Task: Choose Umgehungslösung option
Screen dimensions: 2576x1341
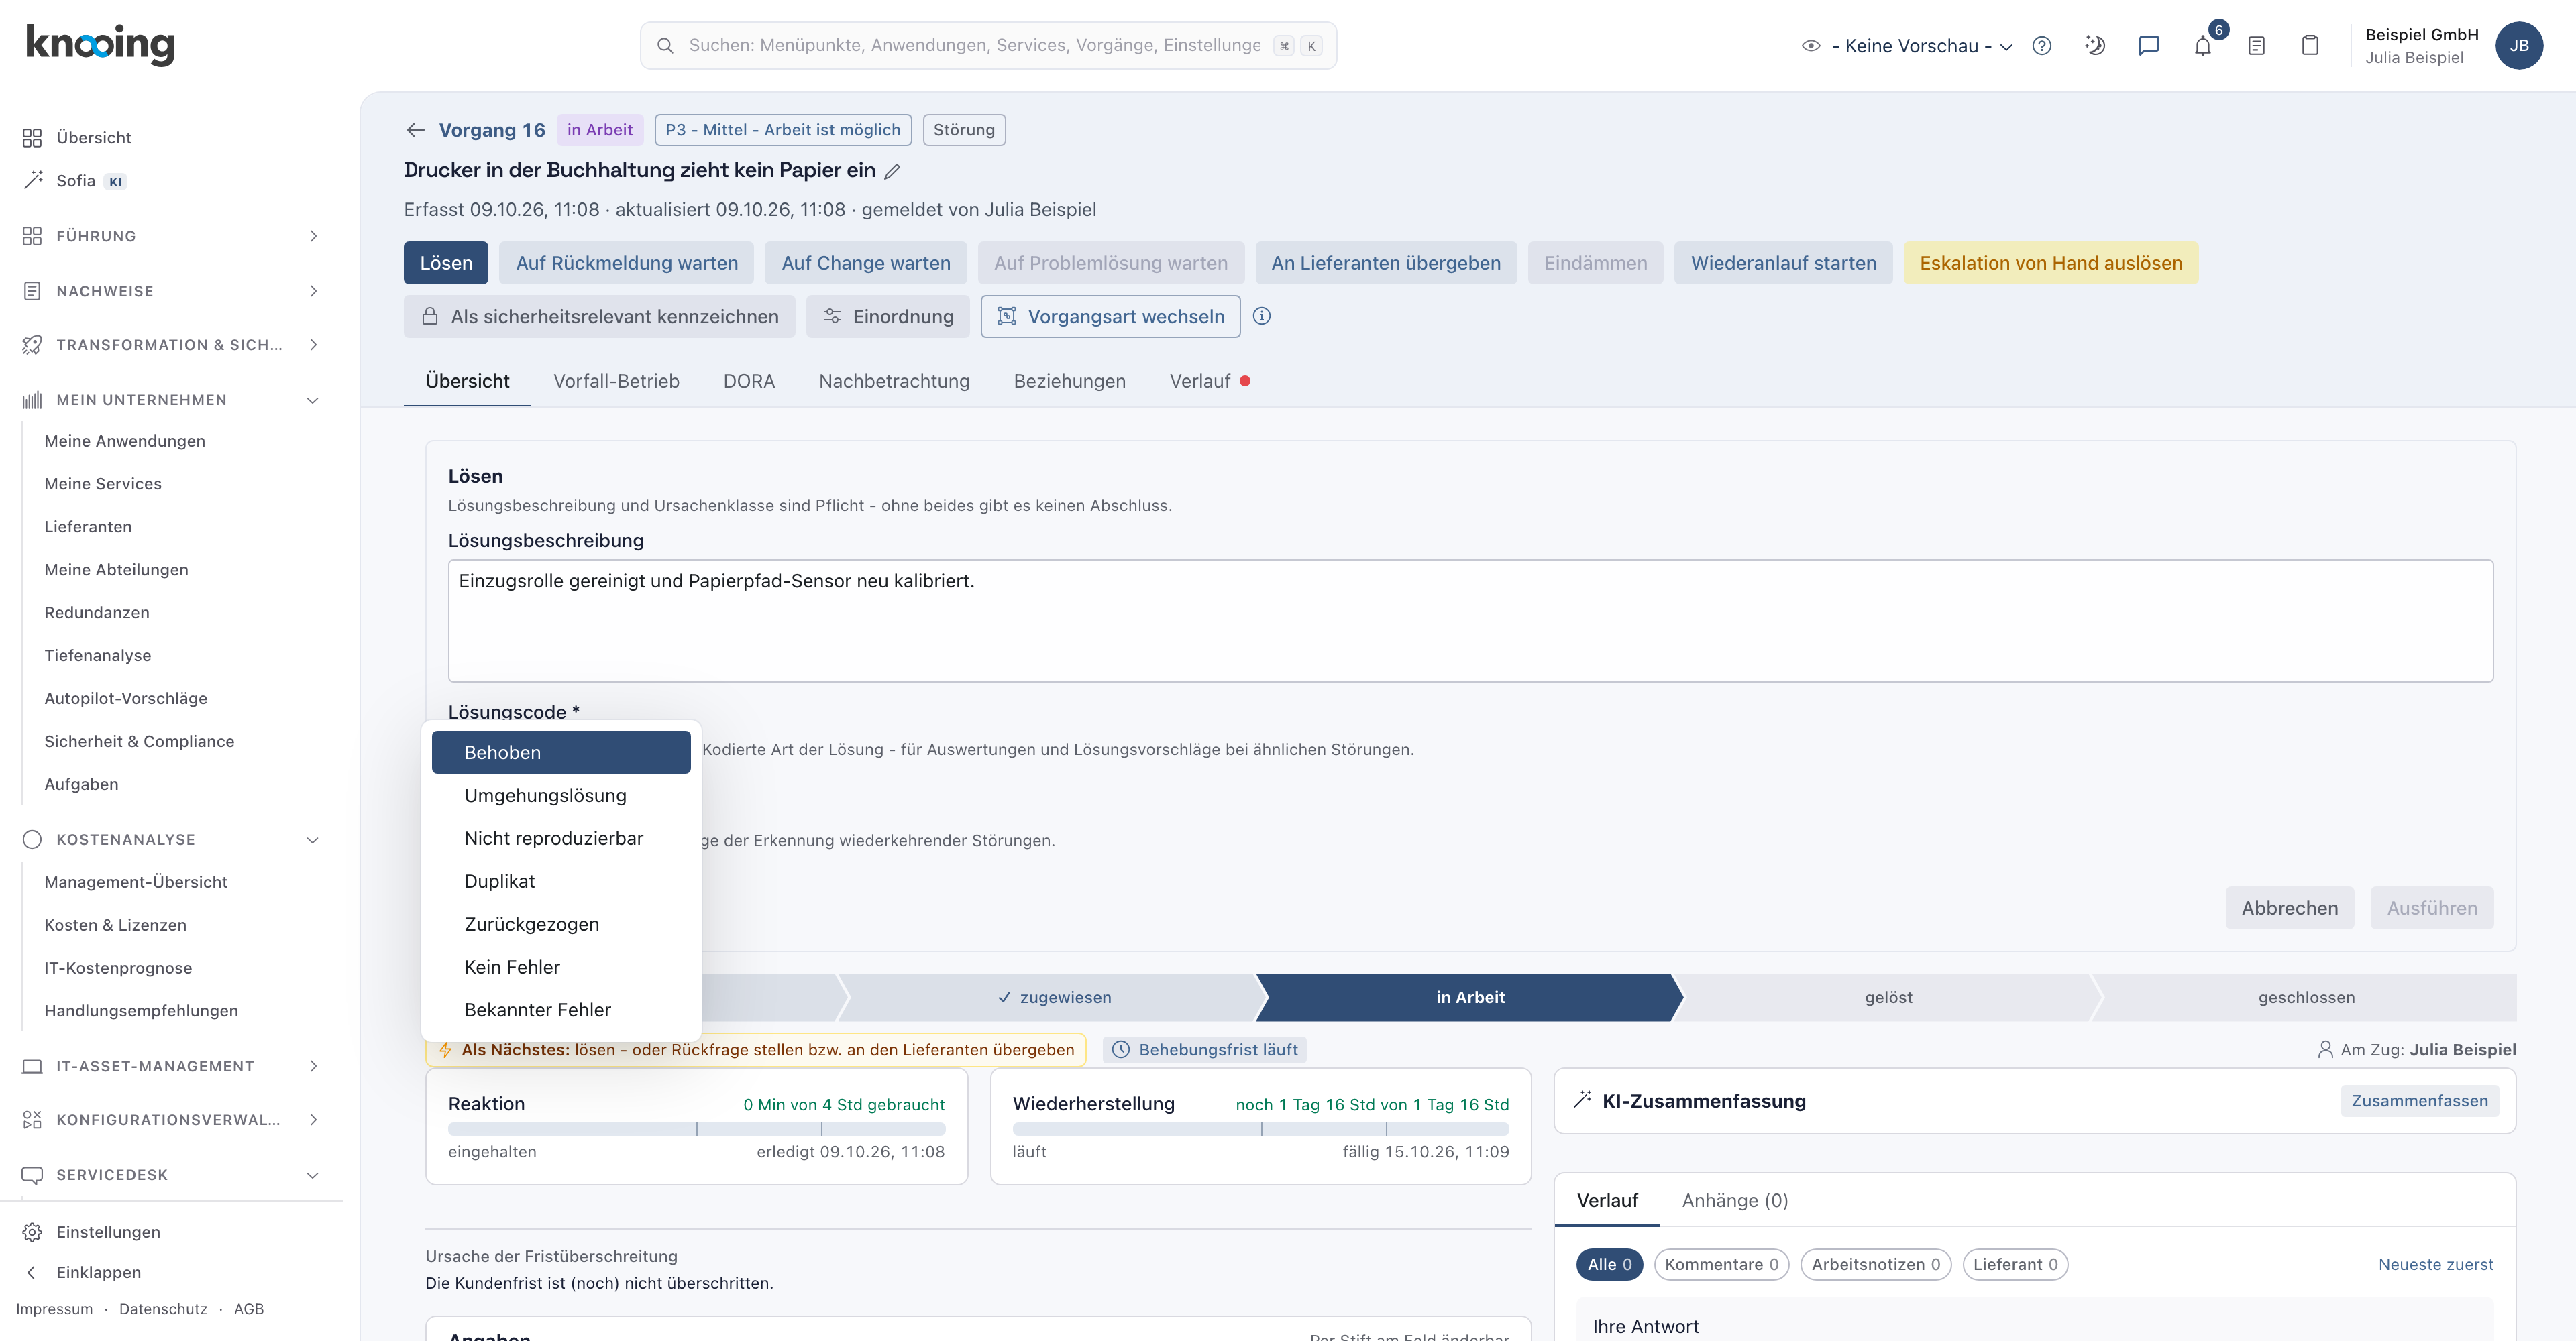Action: (x=561, y=795)
